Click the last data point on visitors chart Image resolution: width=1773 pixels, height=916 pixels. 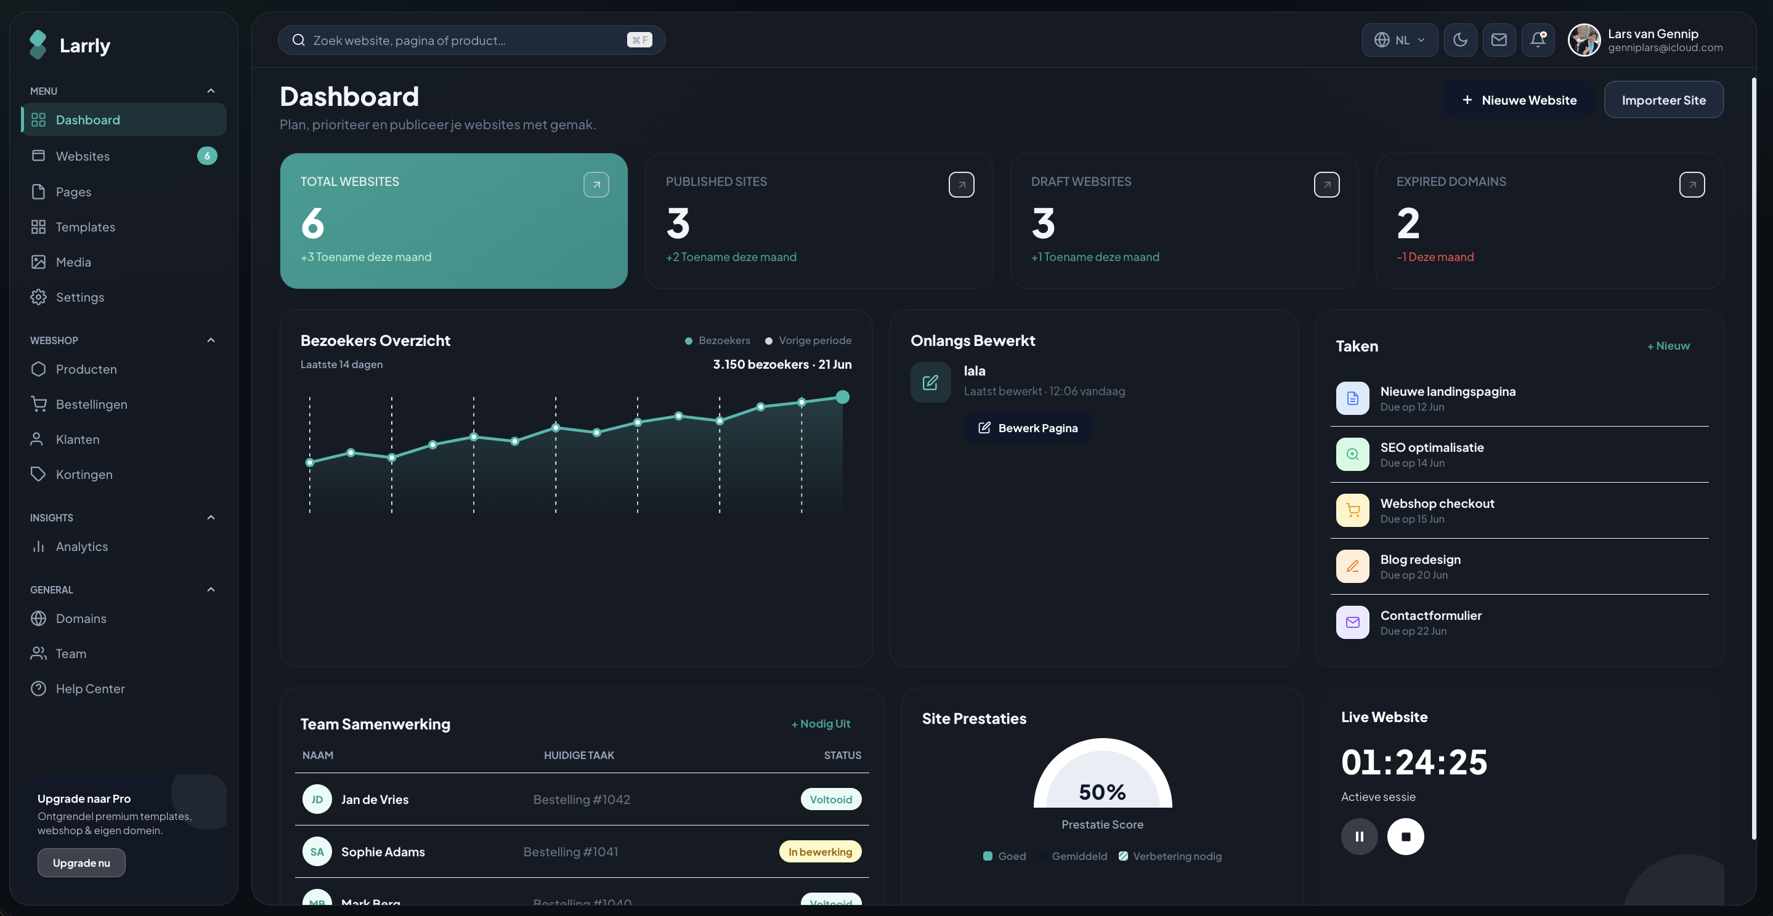(842, 397)
